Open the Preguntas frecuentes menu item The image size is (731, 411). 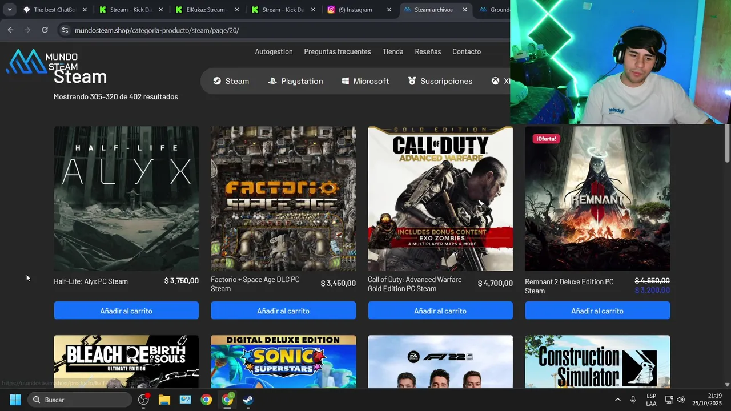click(x=338, y=51)
